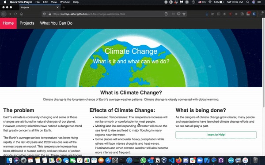Open Visual Studio Code in dock

(x=171, y=160)
